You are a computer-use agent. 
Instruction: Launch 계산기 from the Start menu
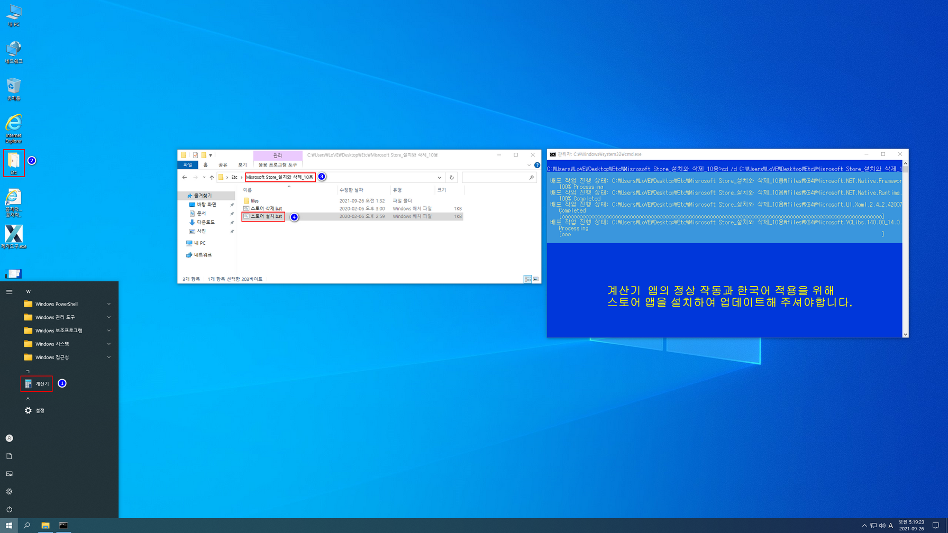(x=37, y=384)
